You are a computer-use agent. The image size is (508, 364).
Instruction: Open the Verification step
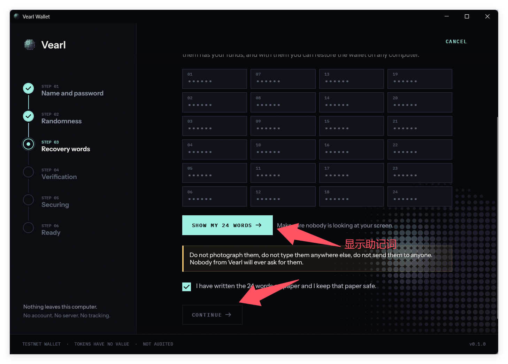click(x=59, y=177)
